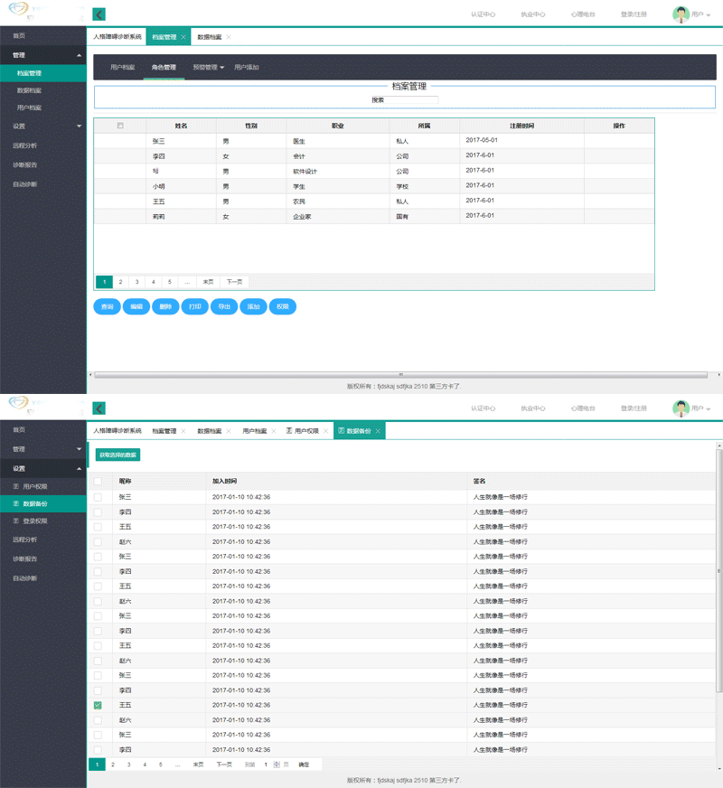The width and height of the screenshot is (723, 788).
Task: Click the icon on the active 数据备份 tab
Action: (x=342, y=431)
